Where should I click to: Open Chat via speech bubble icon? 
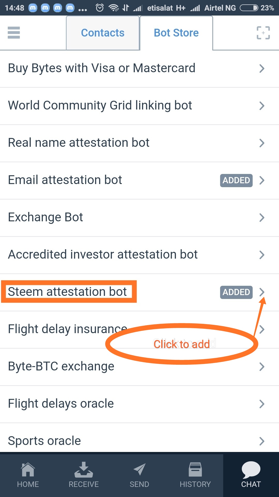coord(251,469)
